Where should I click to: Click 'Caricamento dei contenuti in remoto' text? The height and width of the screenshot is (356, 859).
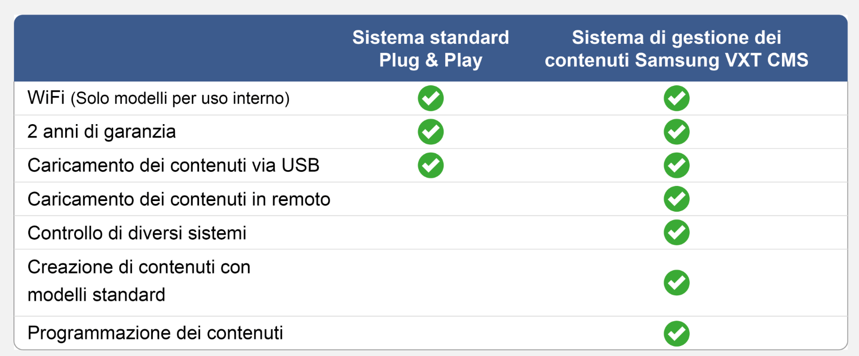[179, 199]
